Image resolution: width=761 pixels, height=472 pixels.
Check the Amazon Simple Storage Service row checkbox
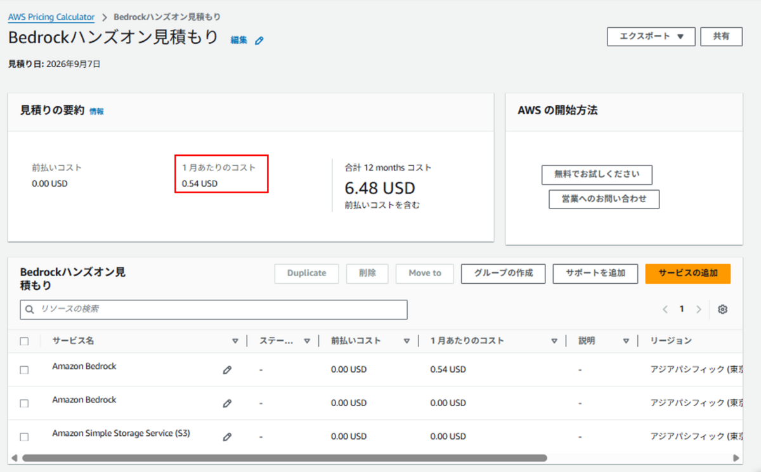24,437
